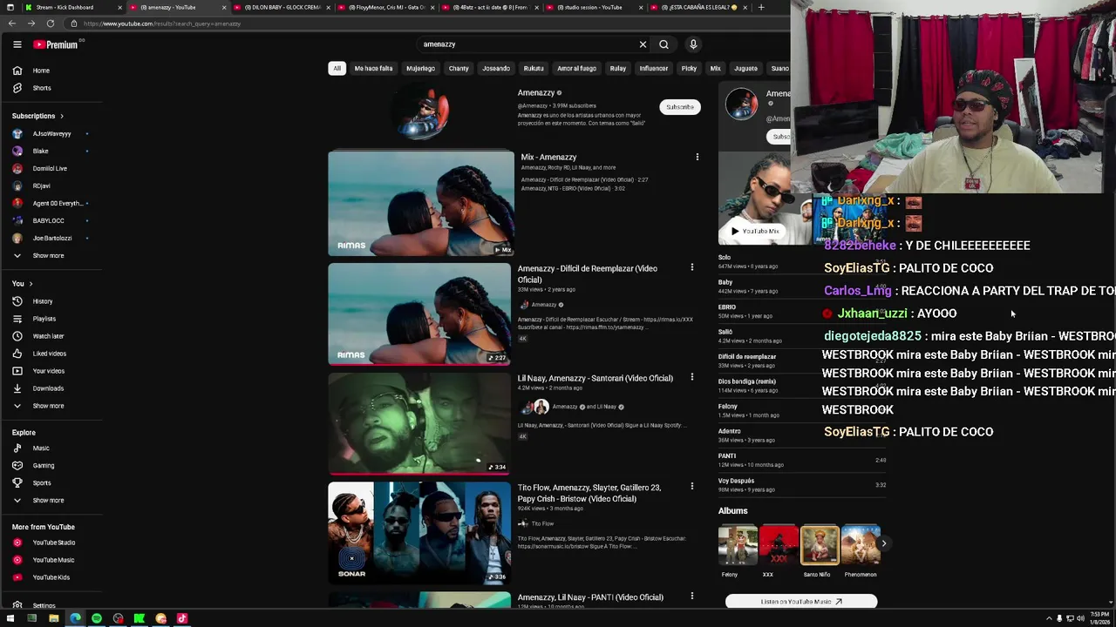Click the browser address bar URL
Screen dimensions: 1116x627
162,24
